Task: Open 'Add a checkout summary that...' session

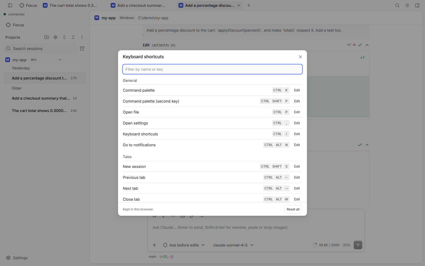Action: (x=45, y=98)
